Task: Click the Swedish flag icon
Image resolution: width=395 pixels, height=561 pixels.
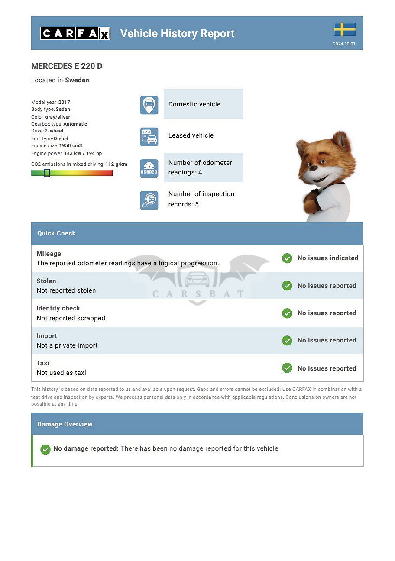Action: (344, 29)
